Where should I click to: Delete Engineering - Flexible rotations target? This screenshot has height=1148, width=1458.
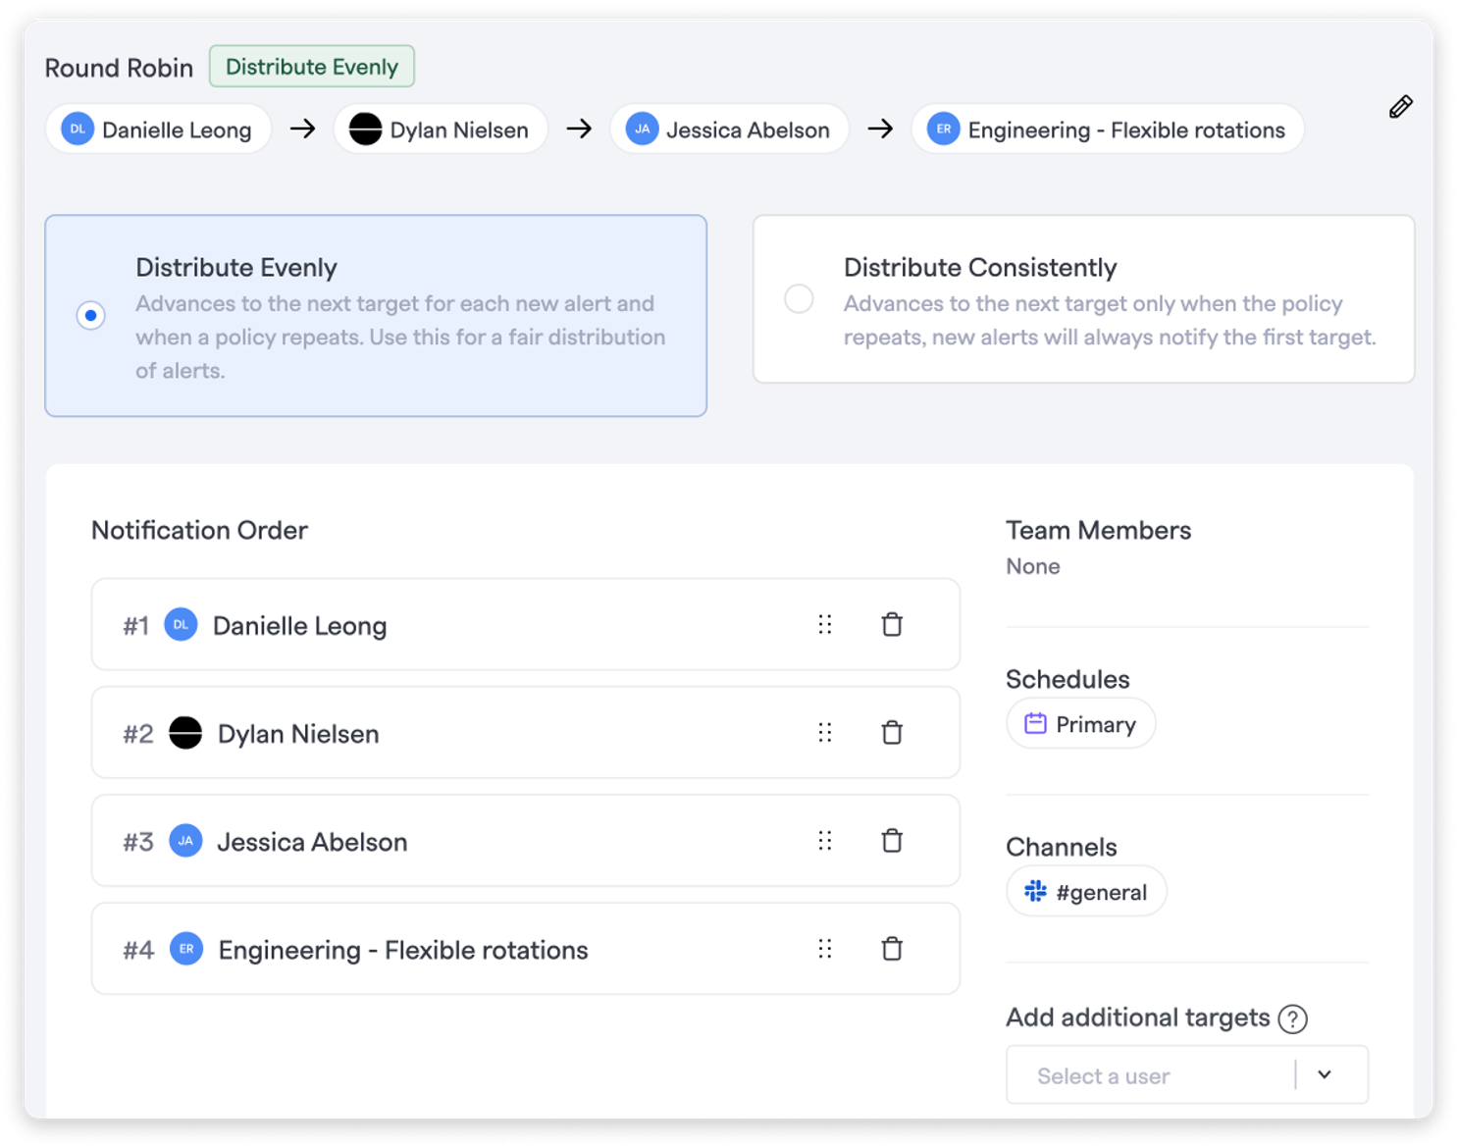pos(892,948)
